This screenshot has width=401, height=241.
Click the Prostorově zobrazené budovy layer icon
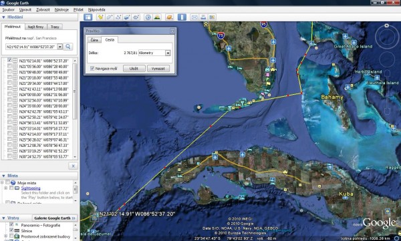(17, 236)
